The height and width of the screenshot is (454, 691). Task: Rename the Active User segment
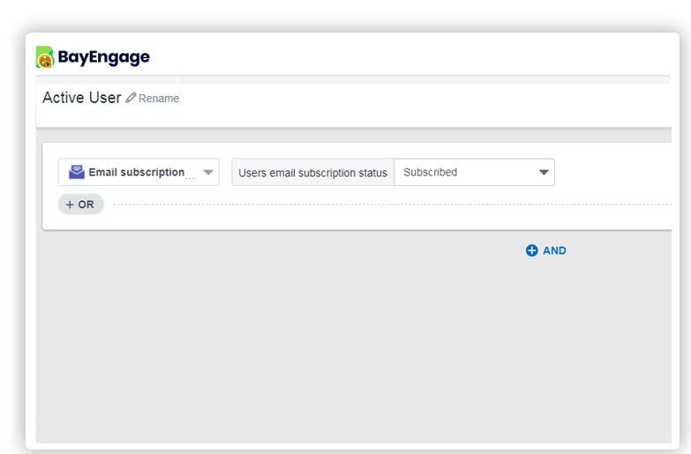coord(153,98)
